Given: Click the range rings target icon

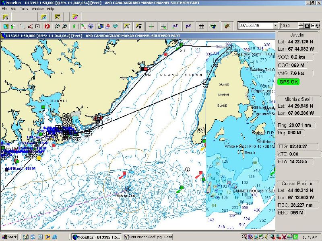Looking at the screenshot, I should point(91,26).
